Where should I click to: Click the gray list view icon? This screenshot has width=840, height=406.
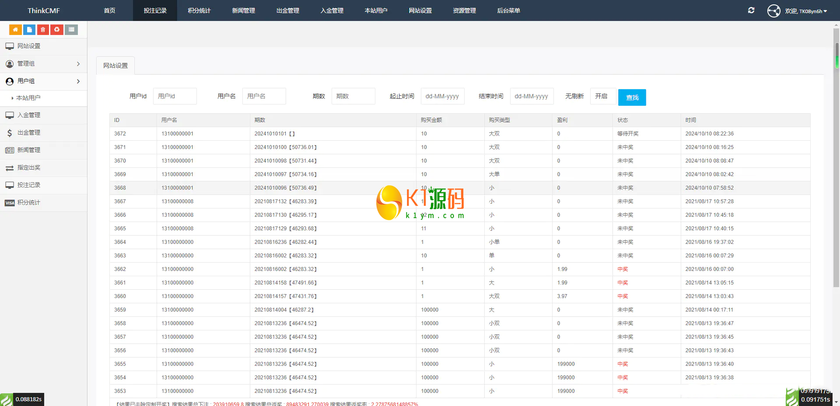click(71, 30)
